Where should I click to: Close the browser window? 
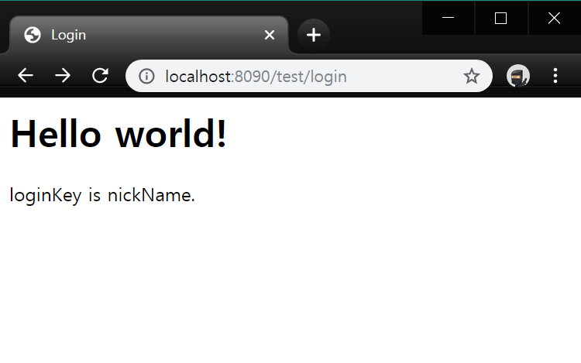pos(555,18)
